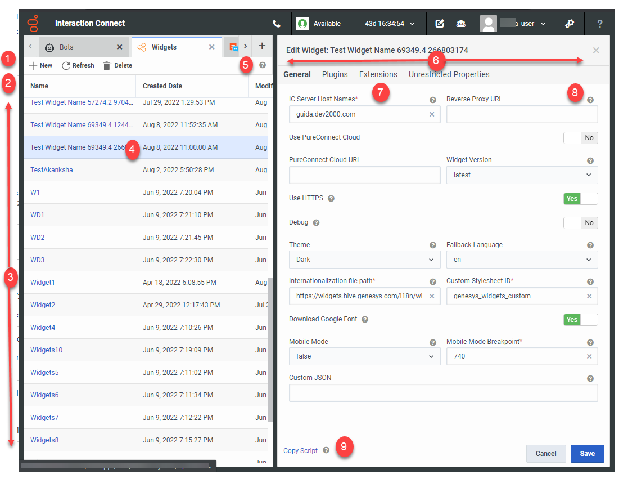628x483 pixels.
Task: Open the Theme dropdown
Action: 364,260
